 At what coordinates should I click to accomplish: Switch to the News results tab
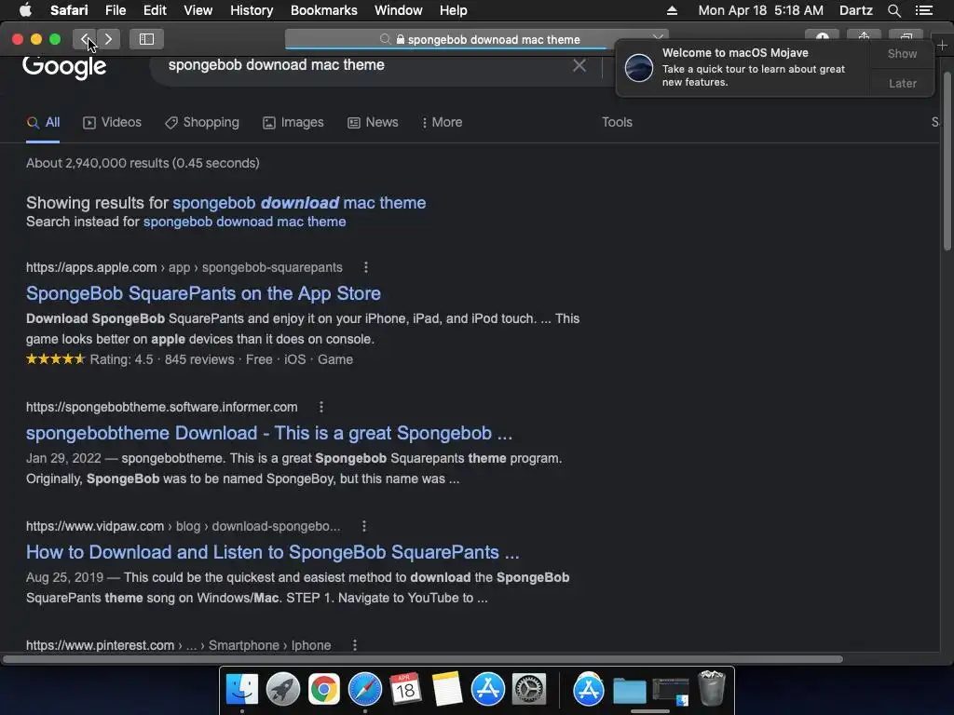(x=373, y=122)
